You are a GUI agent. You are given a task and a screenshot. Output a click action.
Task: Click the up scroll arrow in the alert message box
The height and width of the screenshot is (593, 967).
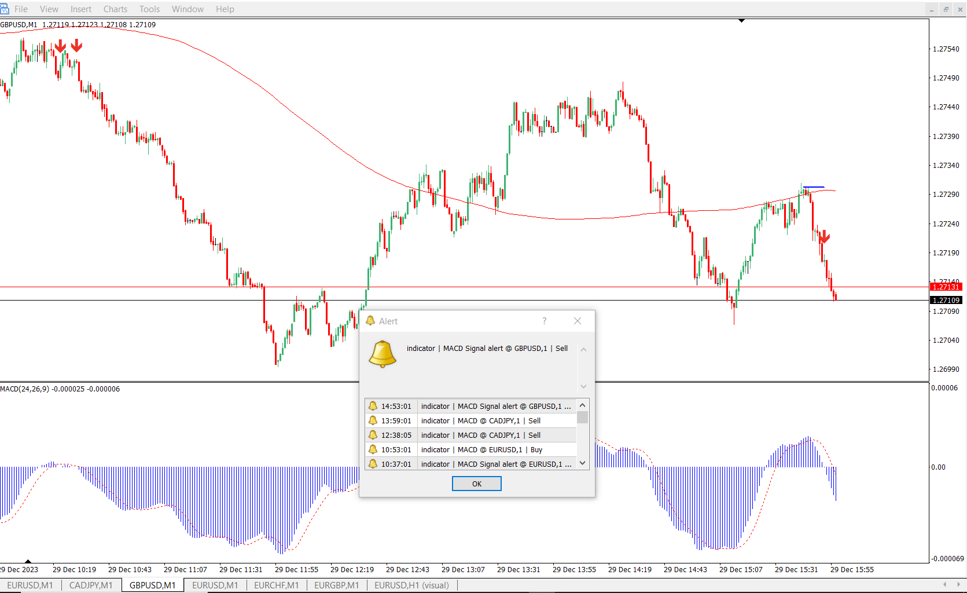[x=583, y=349]
